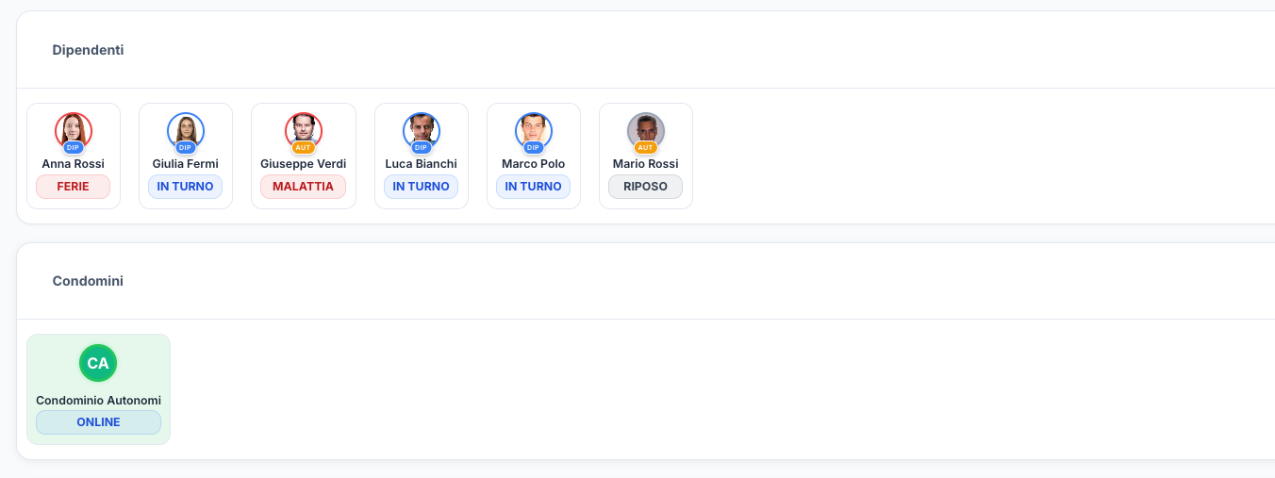Click the AUT tag under Giuseppe Verdi's avatar
This screenshot has width=1275, height=478.
(304, 148)
